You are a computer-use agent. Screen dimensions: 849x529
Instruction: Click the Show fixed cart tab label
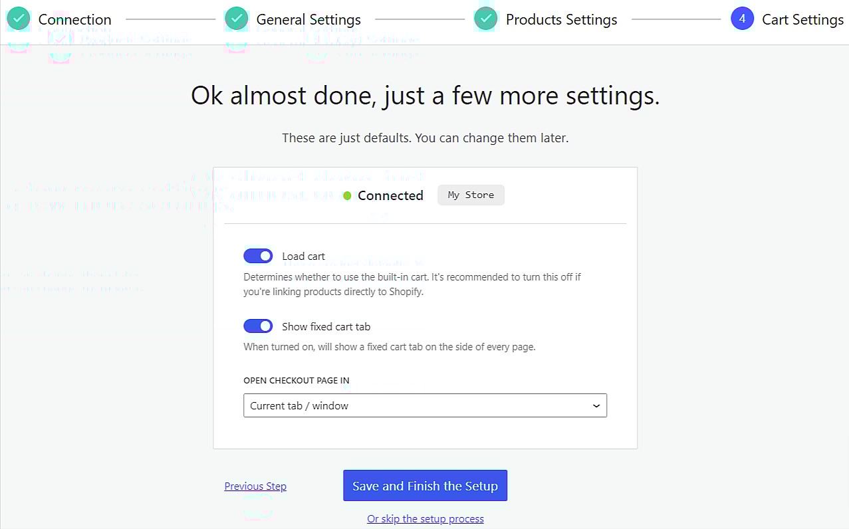click(326, 327)
